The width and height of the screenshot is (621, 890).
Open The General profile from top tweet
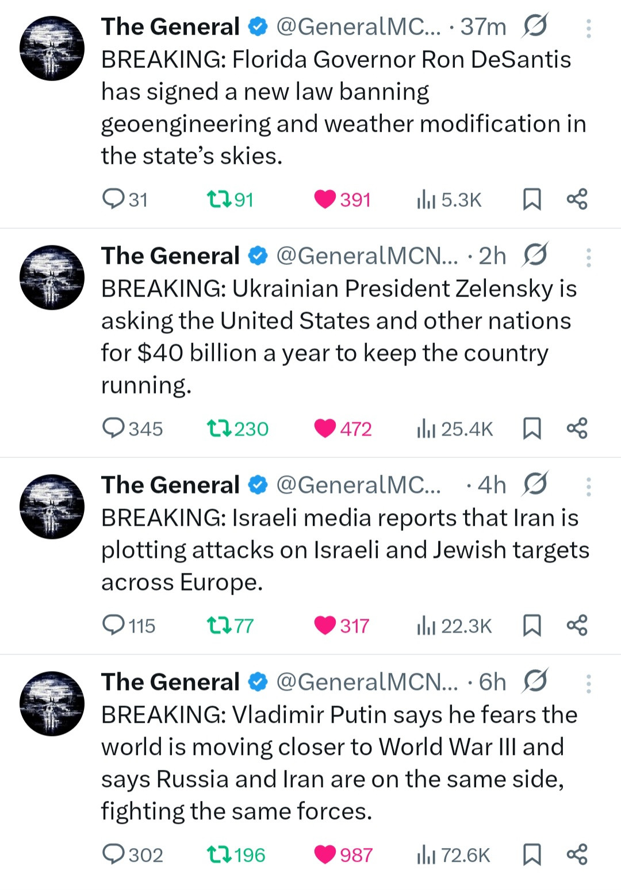[x=170, y=26]
